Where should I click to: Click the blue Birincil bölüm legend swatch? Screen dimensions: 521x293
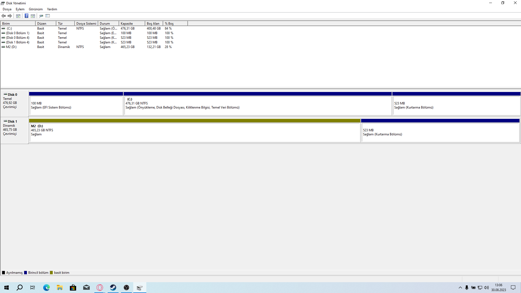pos(26,273)
